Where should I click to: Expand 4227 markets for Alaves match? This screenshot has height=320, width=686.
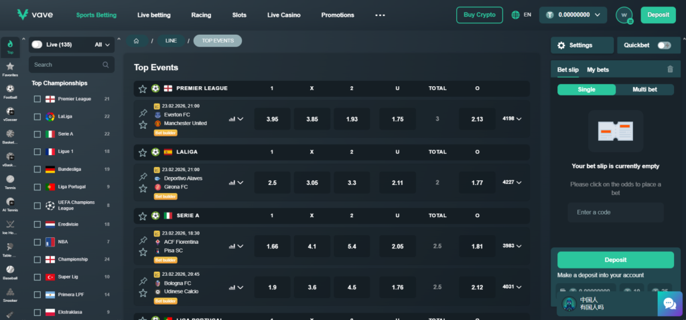point(512,182)
